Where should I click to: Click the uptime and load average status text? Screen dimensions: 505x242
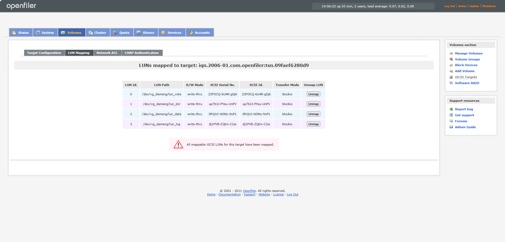[368, 6]
